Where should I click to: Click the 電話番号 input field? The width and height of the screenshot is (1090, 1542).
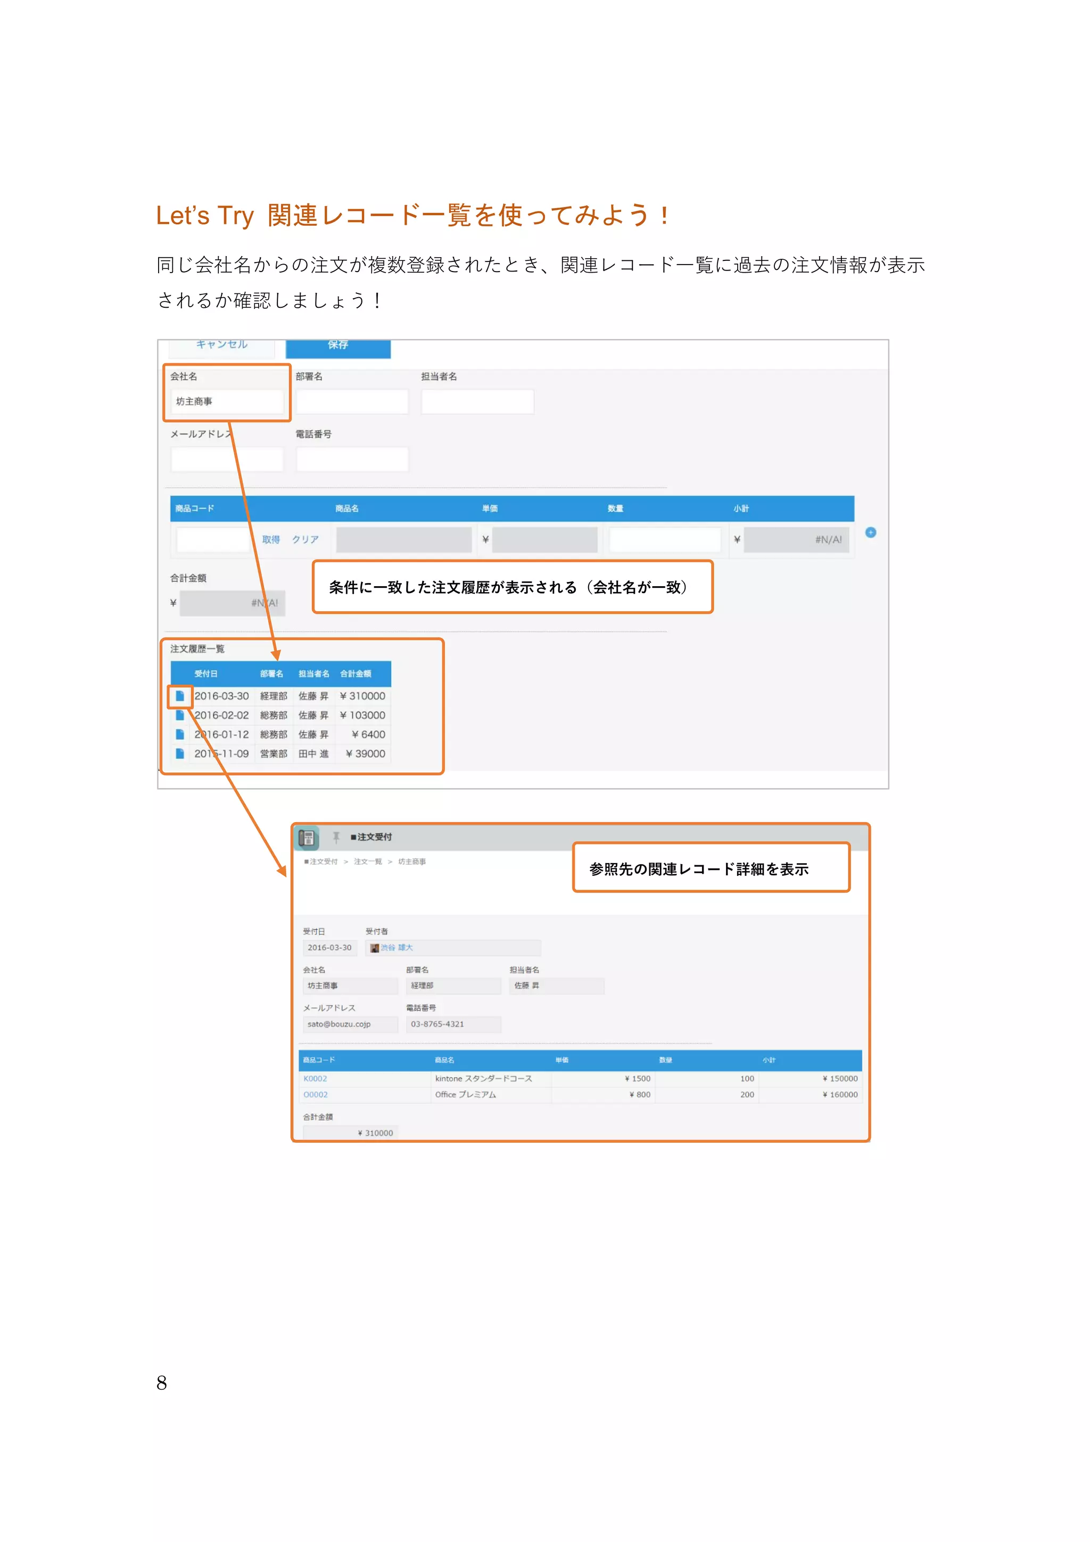(x=352, y=460)
